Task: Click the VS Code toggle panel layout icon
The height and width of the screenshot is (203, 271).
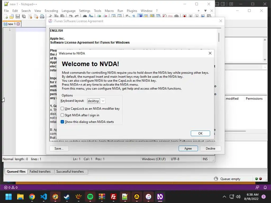Action: pyautogui.click(x=217, y=4)
